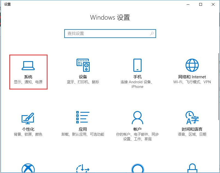Open the update and security arrows icon
Image resolution: width=220 pixels, height=173 pixels.
point(83,168)
